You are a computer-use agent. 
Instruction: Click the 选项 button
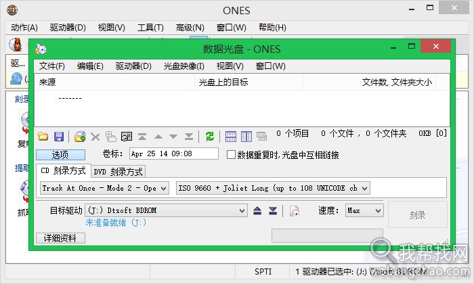[x=60, y=155]
